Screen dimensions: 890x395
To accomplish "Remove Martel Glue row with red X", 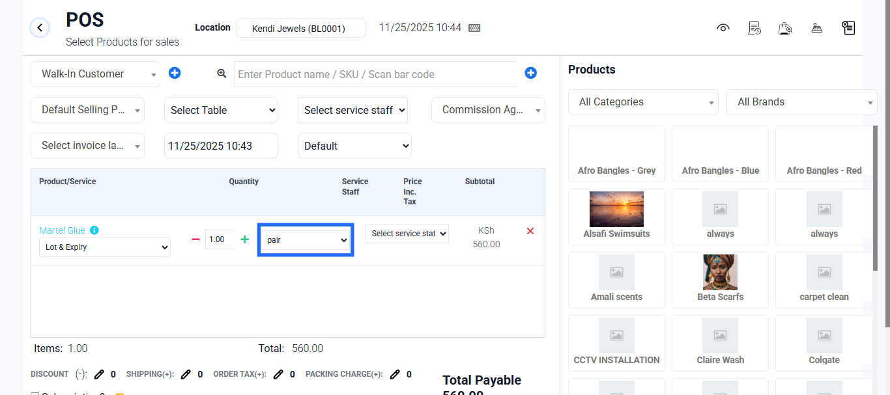I will pos(530,231).
